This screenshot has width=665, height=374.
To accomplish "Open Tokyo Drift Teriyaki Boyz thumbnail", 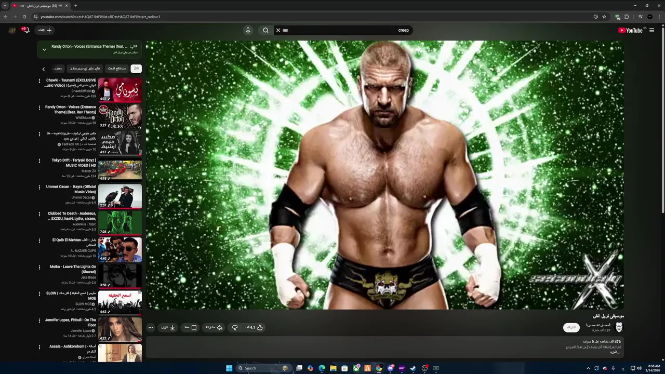I will 120,170.
